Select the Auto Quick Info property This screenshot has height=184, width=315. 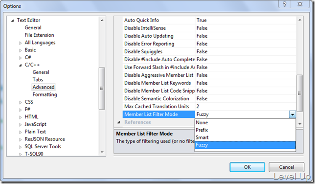point(158,20)
